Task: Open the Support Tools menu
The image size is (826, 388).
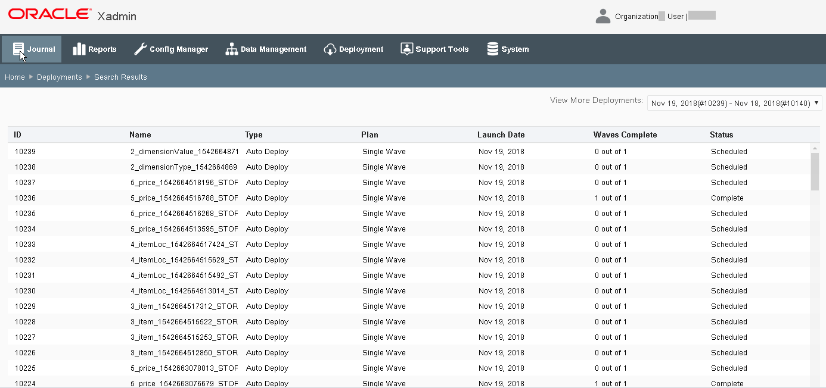Action: (x=434, y=49)
